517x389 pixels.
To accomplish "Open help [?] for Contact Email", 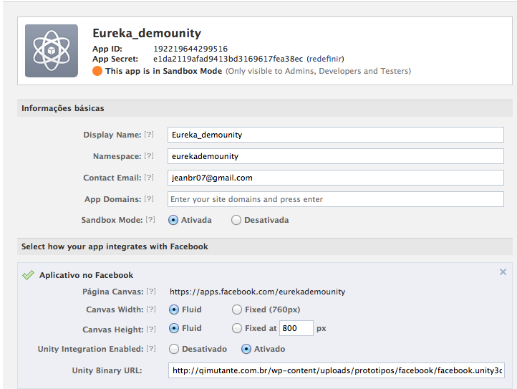I will (x=149, y=177).
